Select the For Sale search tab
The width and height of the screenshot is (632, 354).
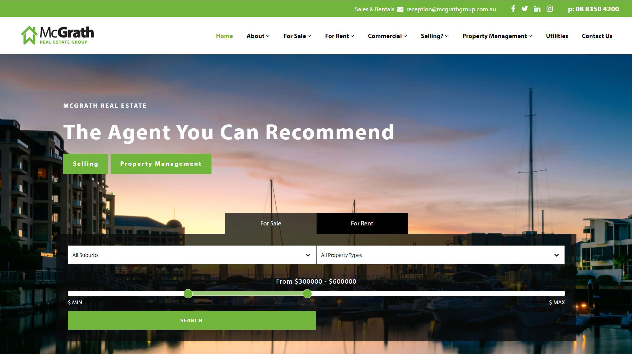coord(270,223)
